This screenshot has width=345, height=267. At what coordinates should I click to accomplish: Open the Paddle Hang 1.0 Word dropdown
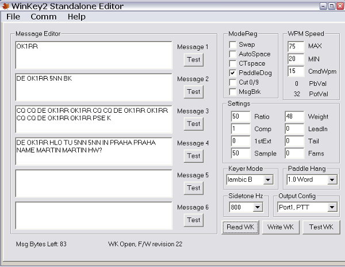(332, 180)
